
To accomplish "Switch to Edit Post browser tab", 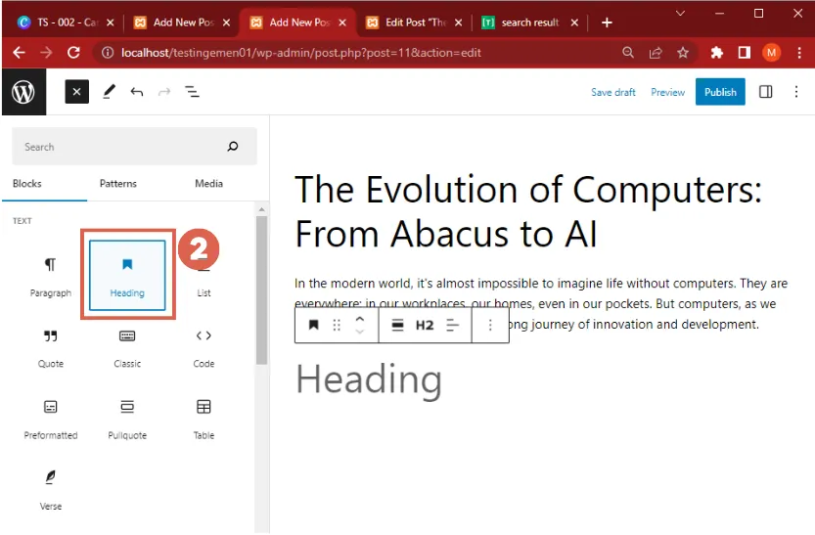I will [415, 22].
